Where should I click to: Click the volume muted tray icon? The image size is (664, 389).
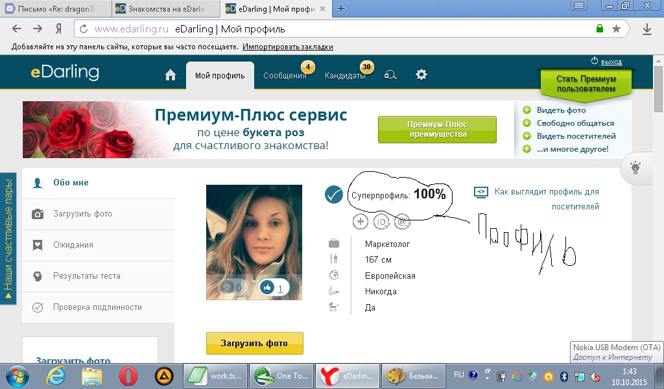(595, 376)
